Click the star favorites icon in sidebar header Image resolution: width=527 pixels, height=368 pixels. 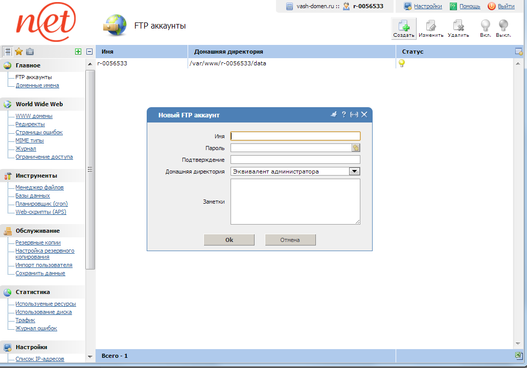click(x=19, y=51)
